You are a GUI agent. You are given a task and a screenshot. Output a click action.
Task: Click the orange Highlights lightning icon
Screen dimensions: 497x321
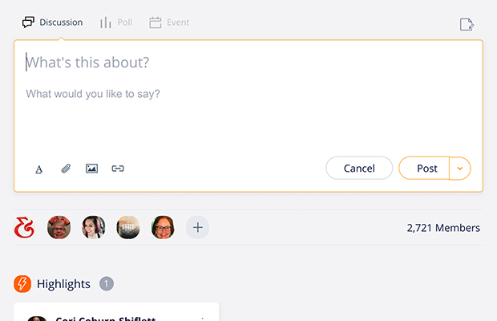coord(22,284)
